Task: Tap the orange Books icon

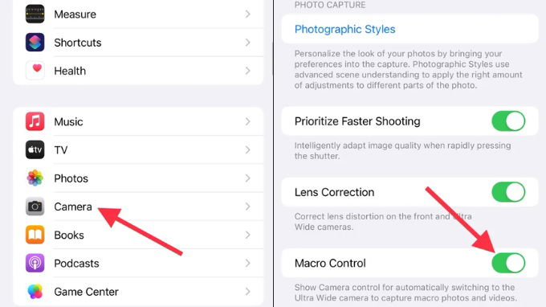Action: click(35, 235)
